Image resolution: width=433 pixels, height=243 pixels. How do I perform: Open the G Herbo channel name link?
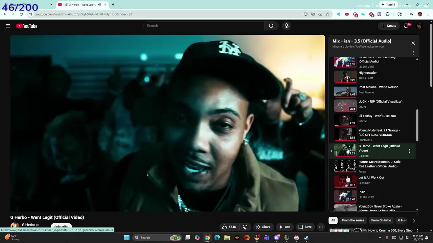click(x=28, y=225)
